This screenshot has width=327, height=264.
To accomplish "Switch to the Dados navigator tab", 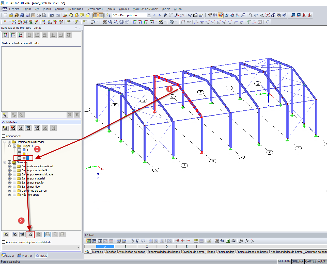I will click(x=8, y=256).
